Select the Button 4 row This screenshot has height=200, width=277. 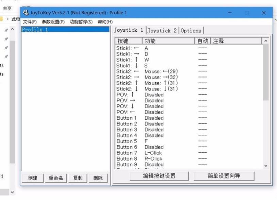(x=189, y=135)
